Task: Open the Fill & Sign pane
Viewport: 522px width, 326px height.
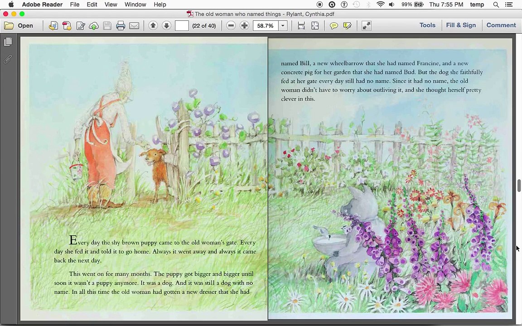Action: click(461, 25)
